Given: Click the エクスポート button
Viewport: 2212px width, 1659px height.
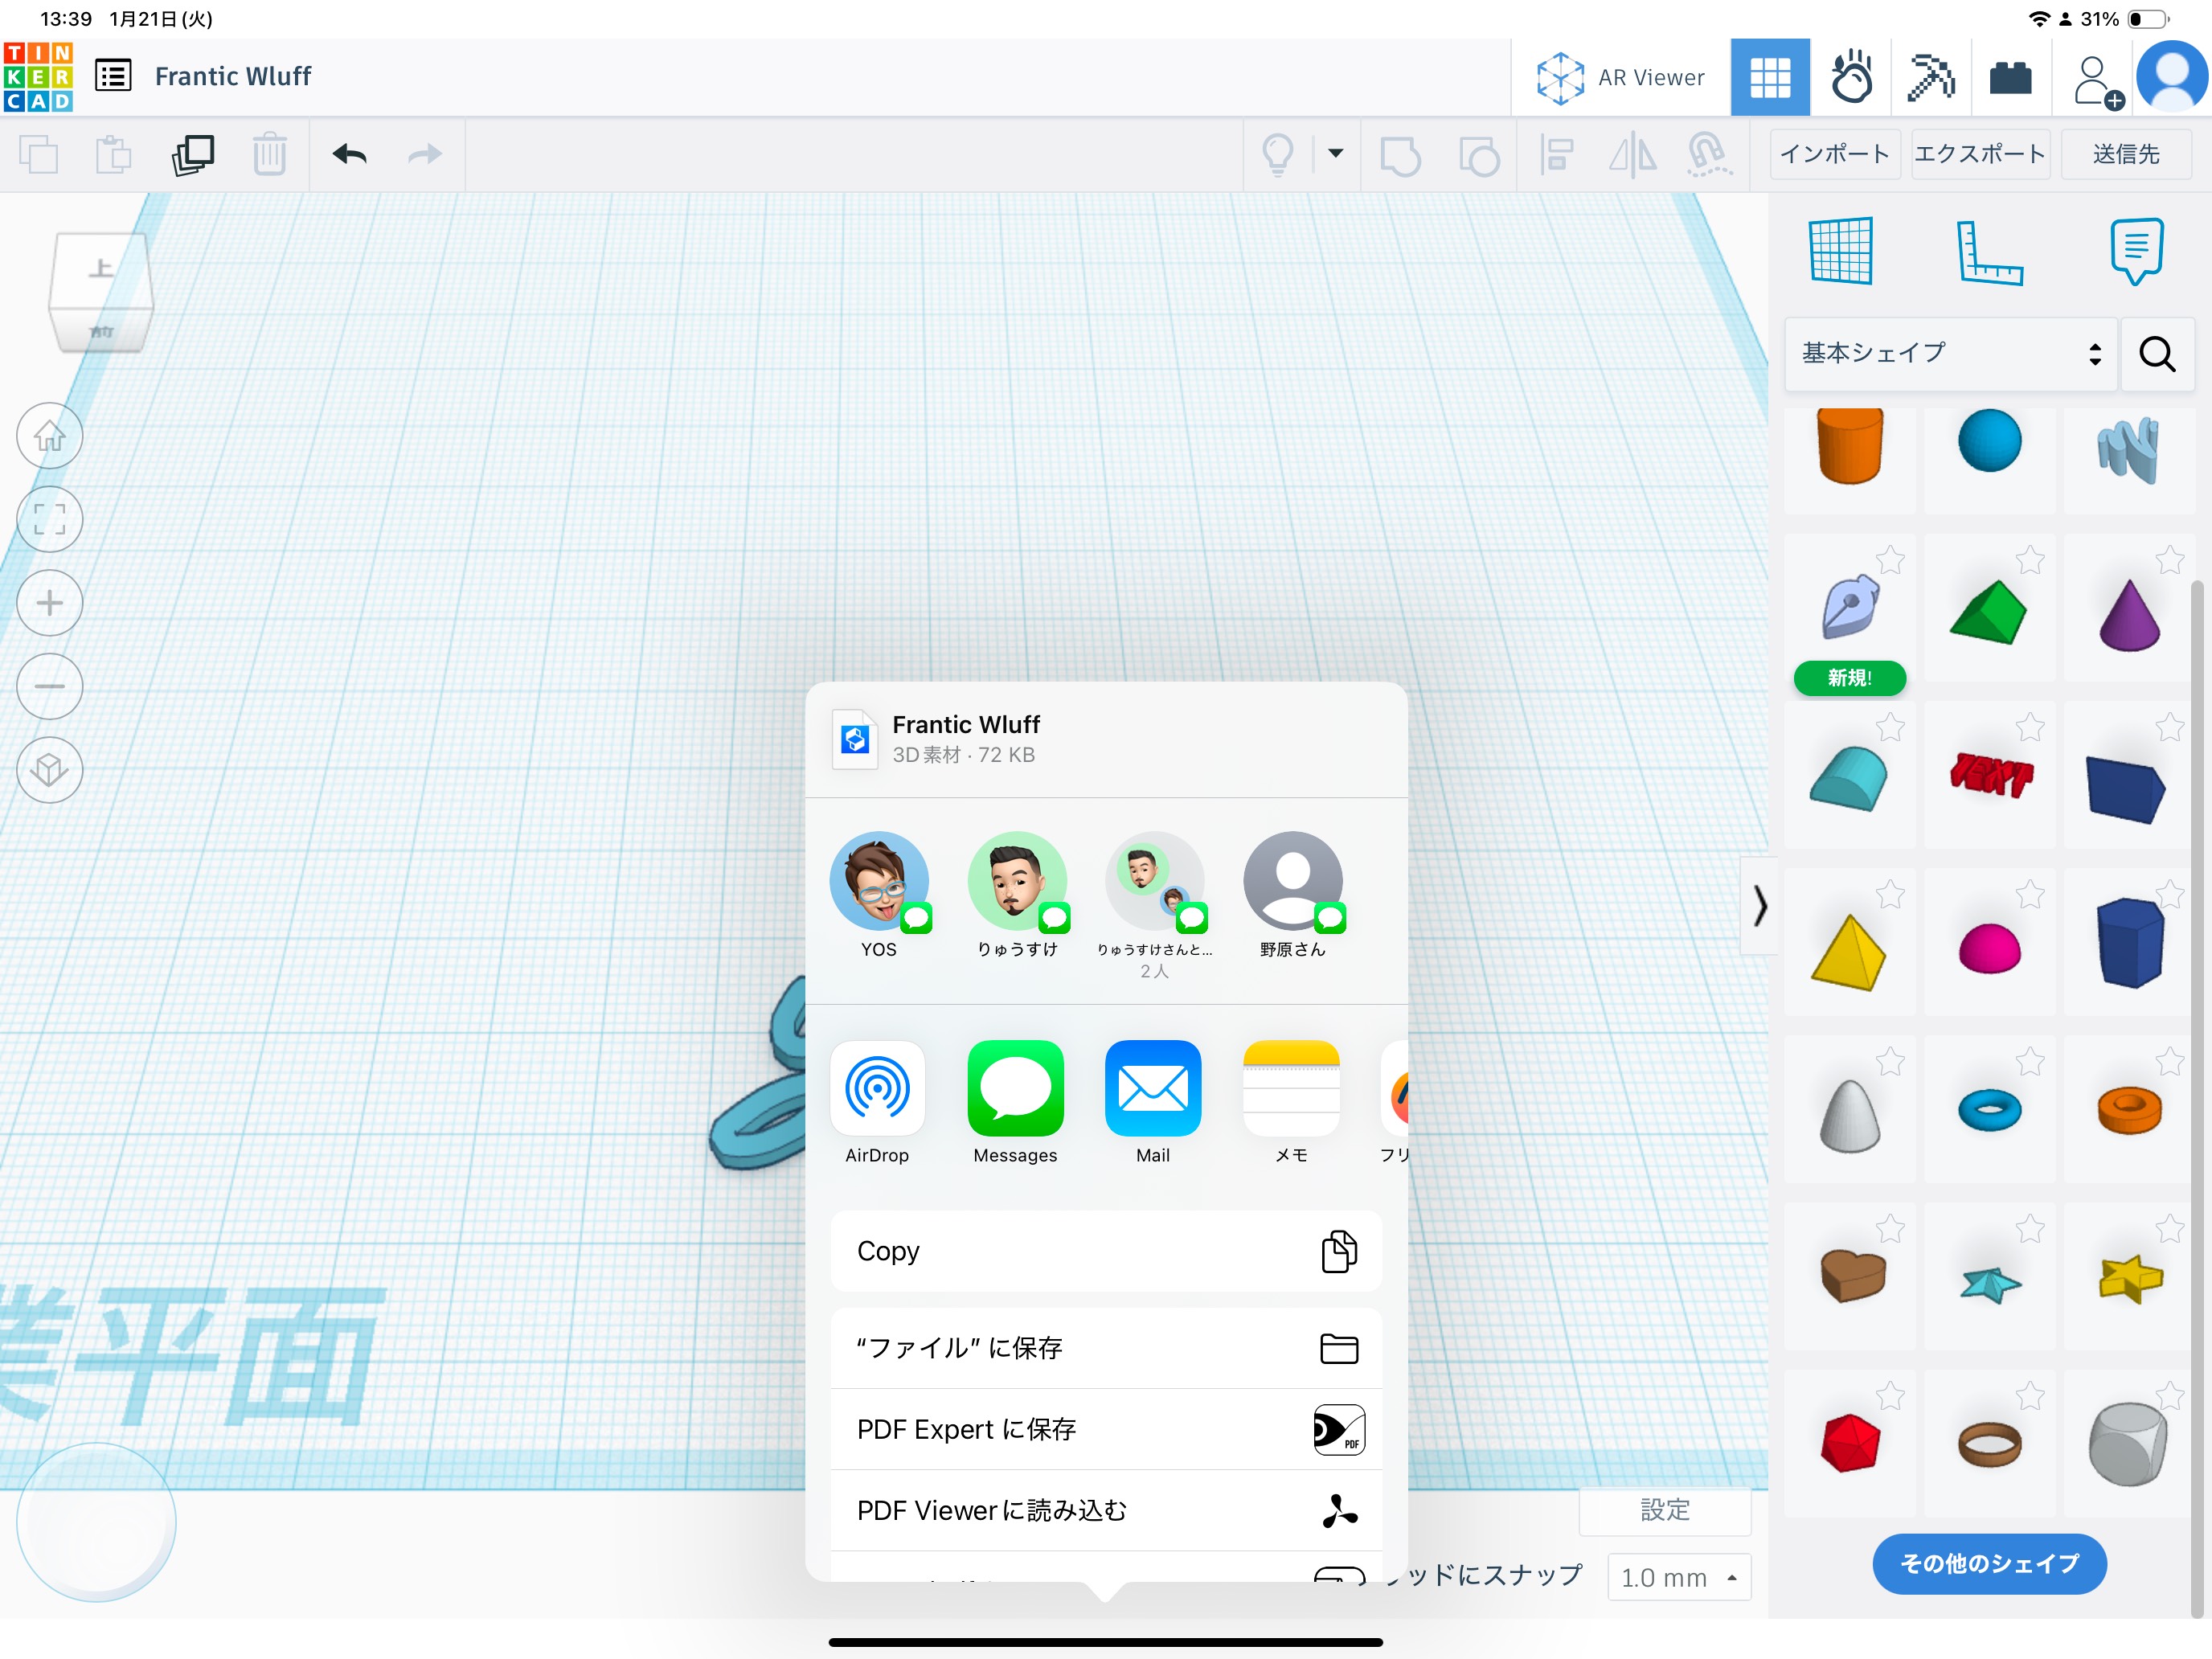Looking at the screenshot, I should pyautogui.click(x=1980, y=154).
